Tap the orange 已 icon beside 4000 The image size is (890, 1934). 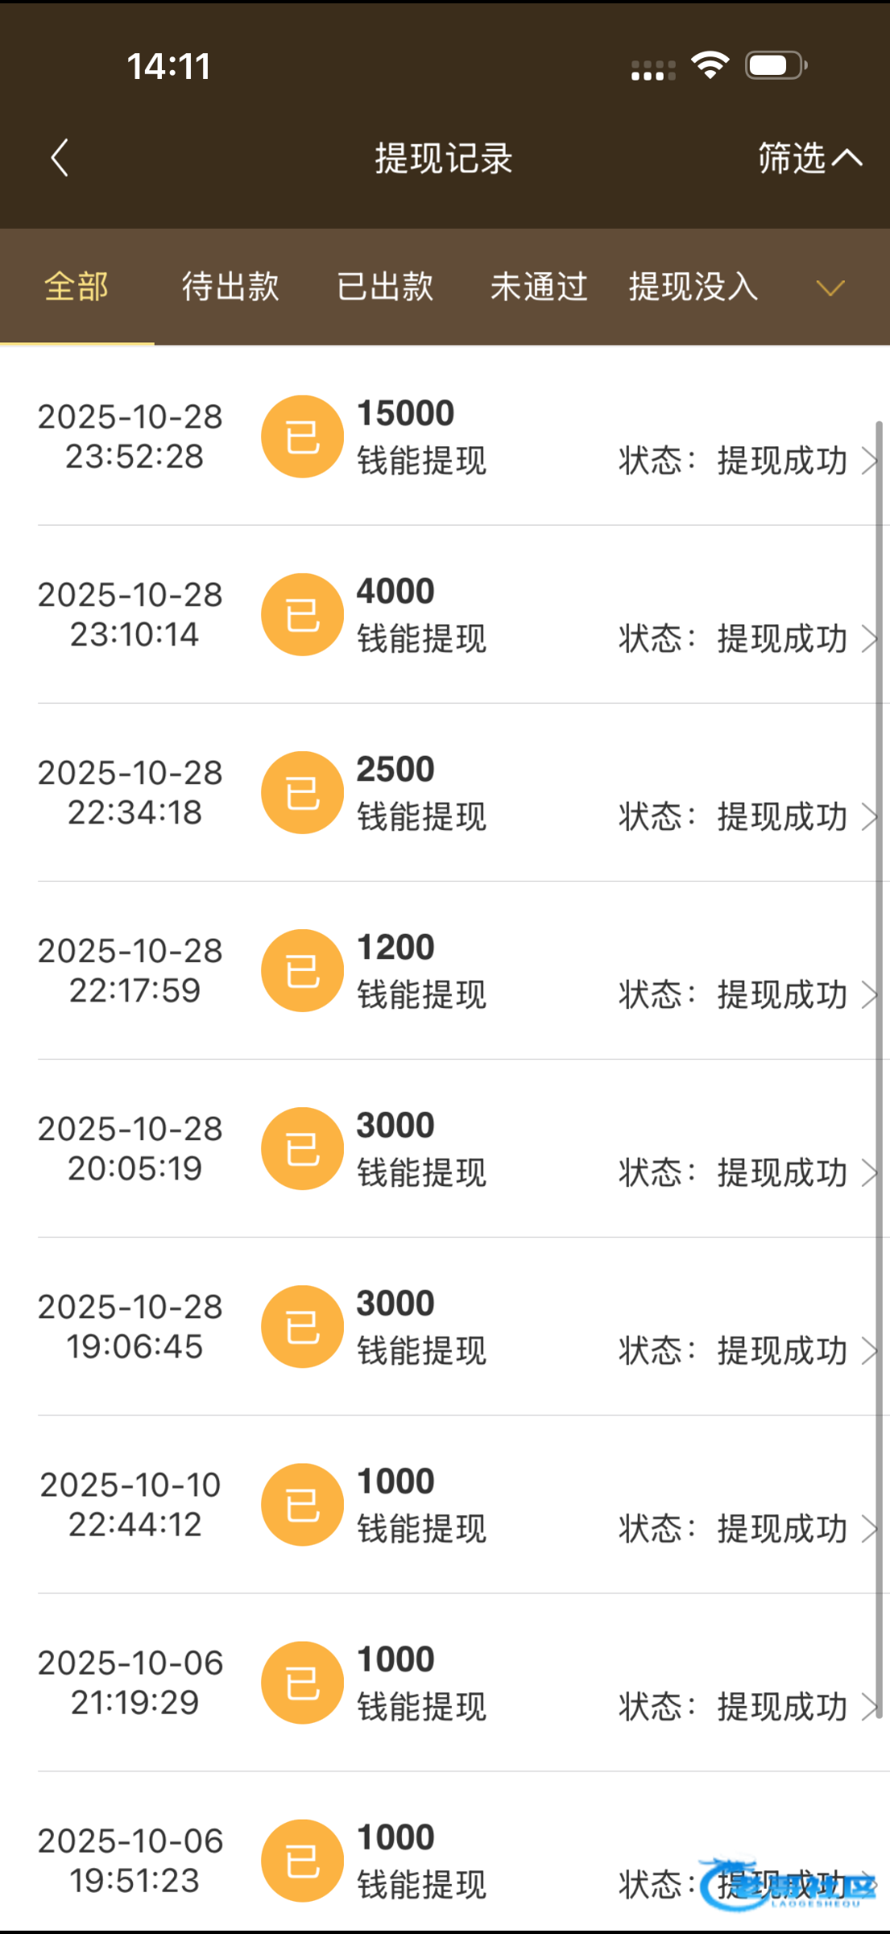[x=302, y=615]
